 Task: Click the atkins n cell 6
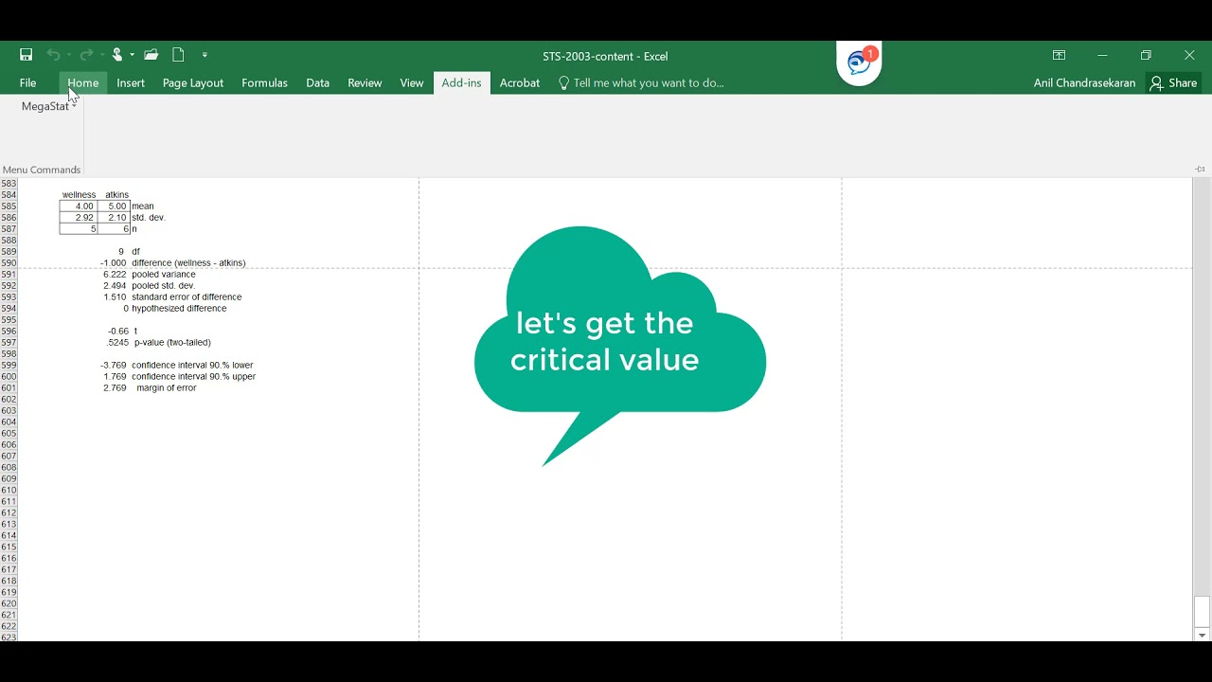click(114, 228)
